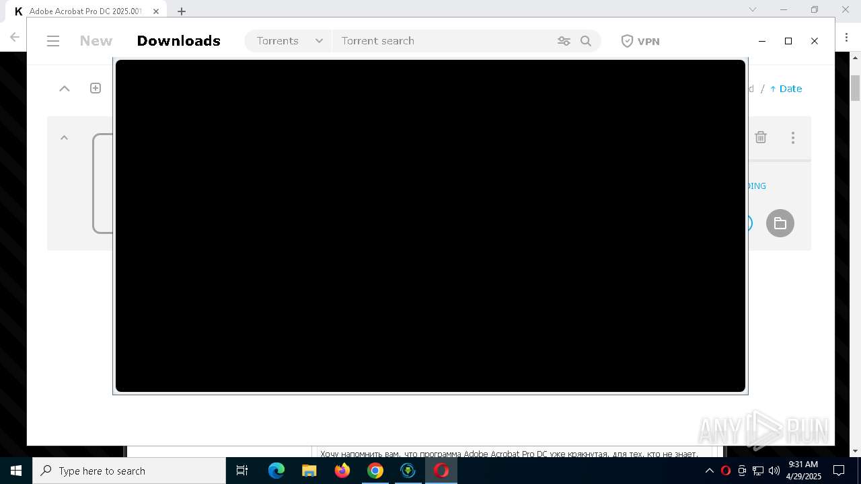Click the Opera tray icon

pos(725,471)
